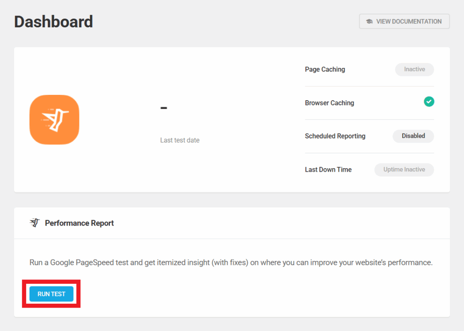
Task: Click the green Browser Caching checkmark icon
Action: coord(429,102)
